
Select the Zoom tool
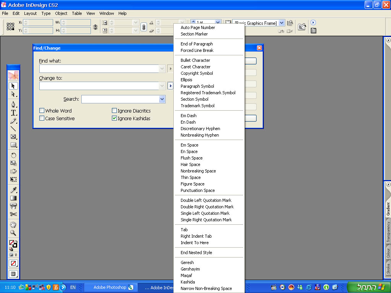click(x=13, y=233)
